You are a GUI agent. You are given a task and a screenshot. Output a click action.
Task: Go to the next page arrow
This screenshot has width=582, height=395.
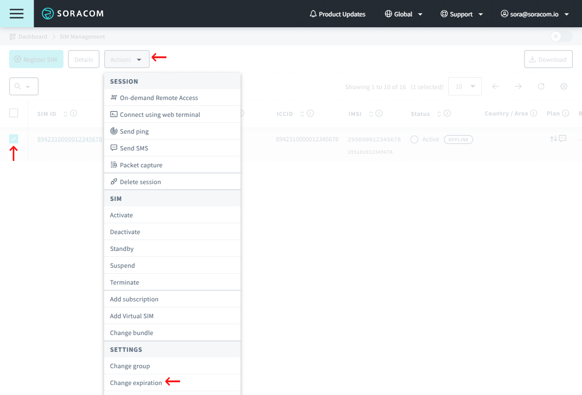518,86
